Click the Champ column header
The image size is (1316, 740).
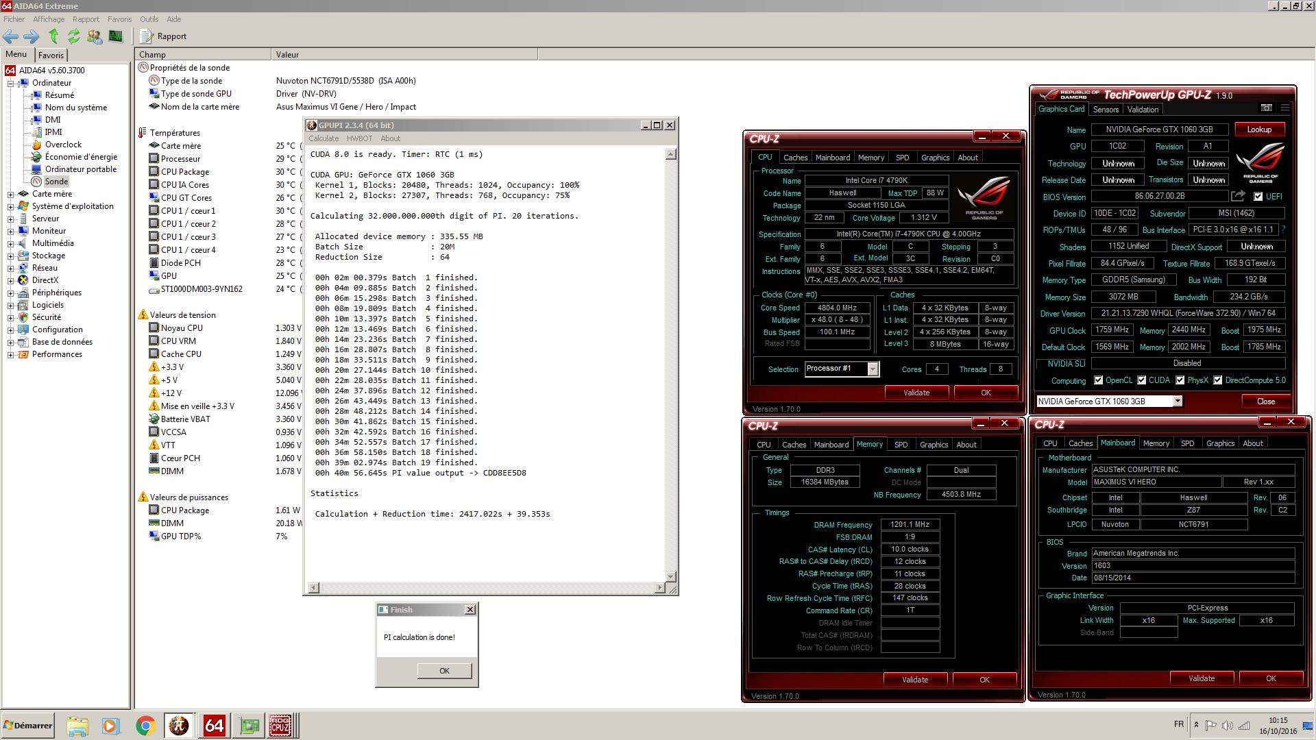[203, 55]
